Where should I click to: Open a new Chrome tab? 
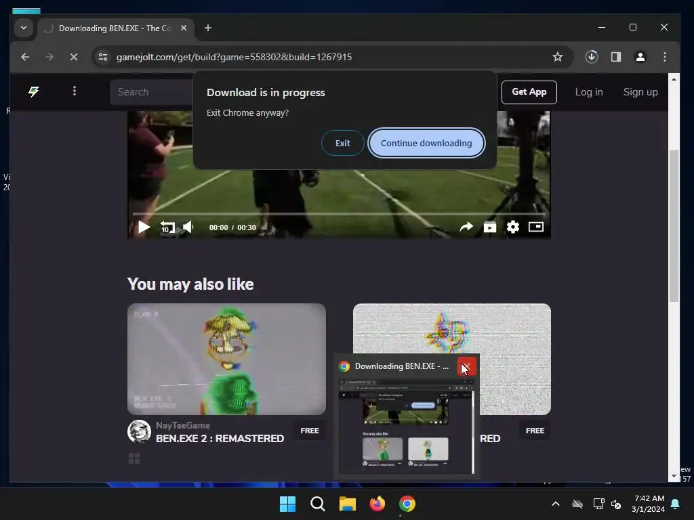pyautogui.click(x=207, y=28)
